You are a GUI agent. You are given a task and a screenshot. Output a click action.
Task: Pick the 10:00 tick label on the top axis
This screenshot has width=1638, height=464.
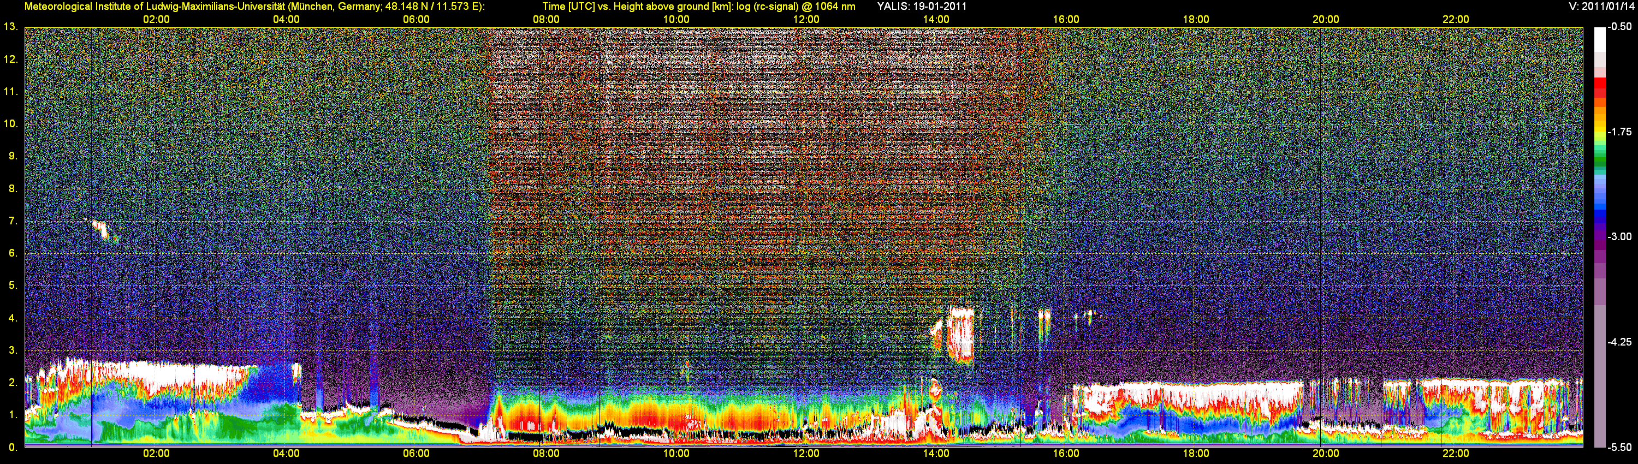676,20
